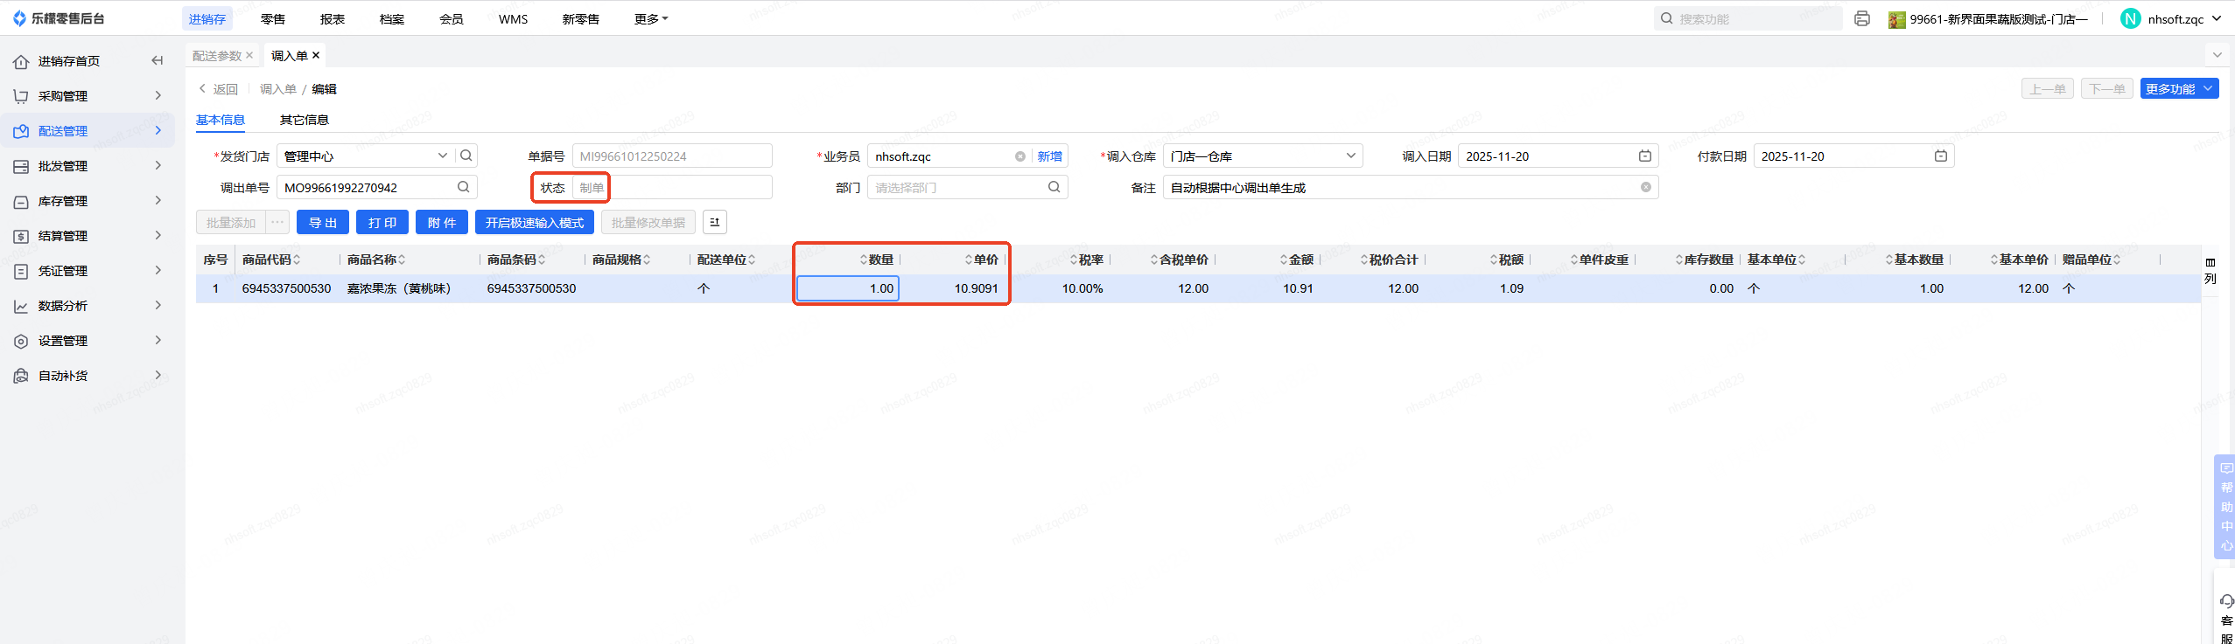
Task: Close the 调入单 tab
Action: point(316,55)
